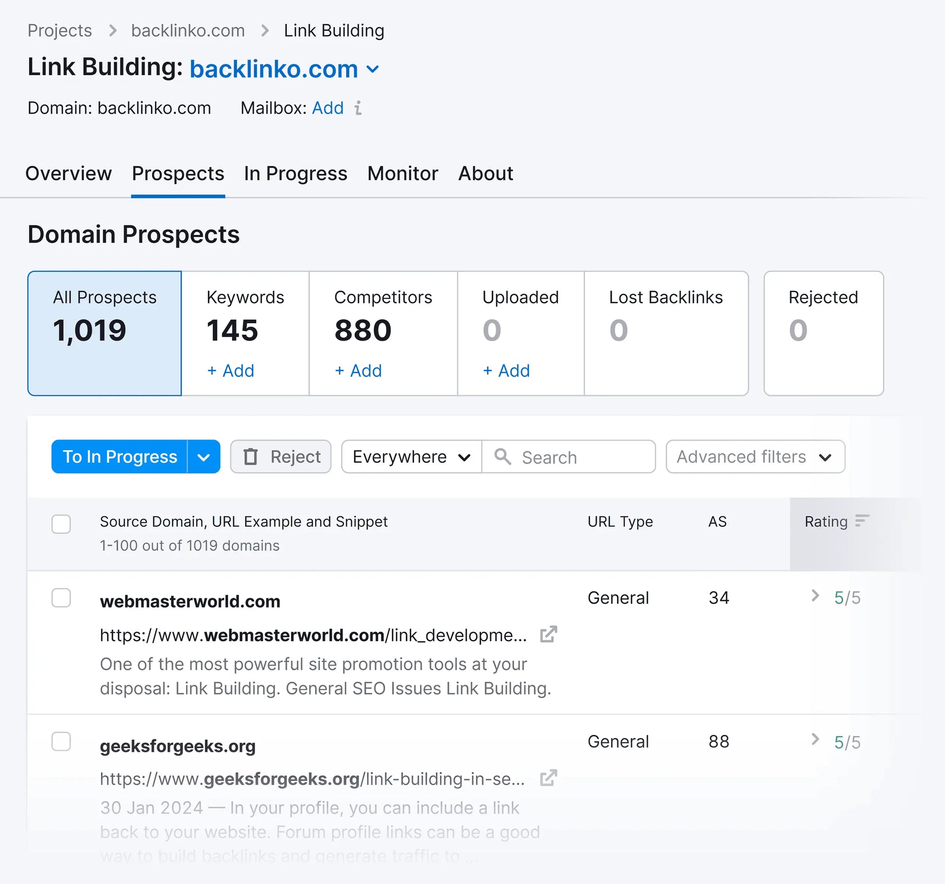
Task: Open geeksforgeeks.org URL external link icon
Action: pyautogui.click(x=548, y=778)
